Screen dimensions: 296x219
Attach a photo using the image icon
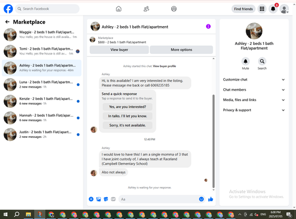[98, 199]
